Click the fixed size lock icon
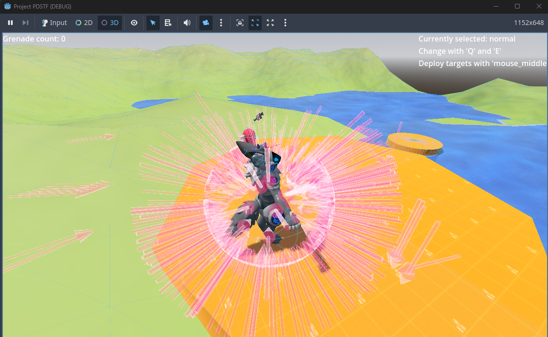 [x=240, y=23]
